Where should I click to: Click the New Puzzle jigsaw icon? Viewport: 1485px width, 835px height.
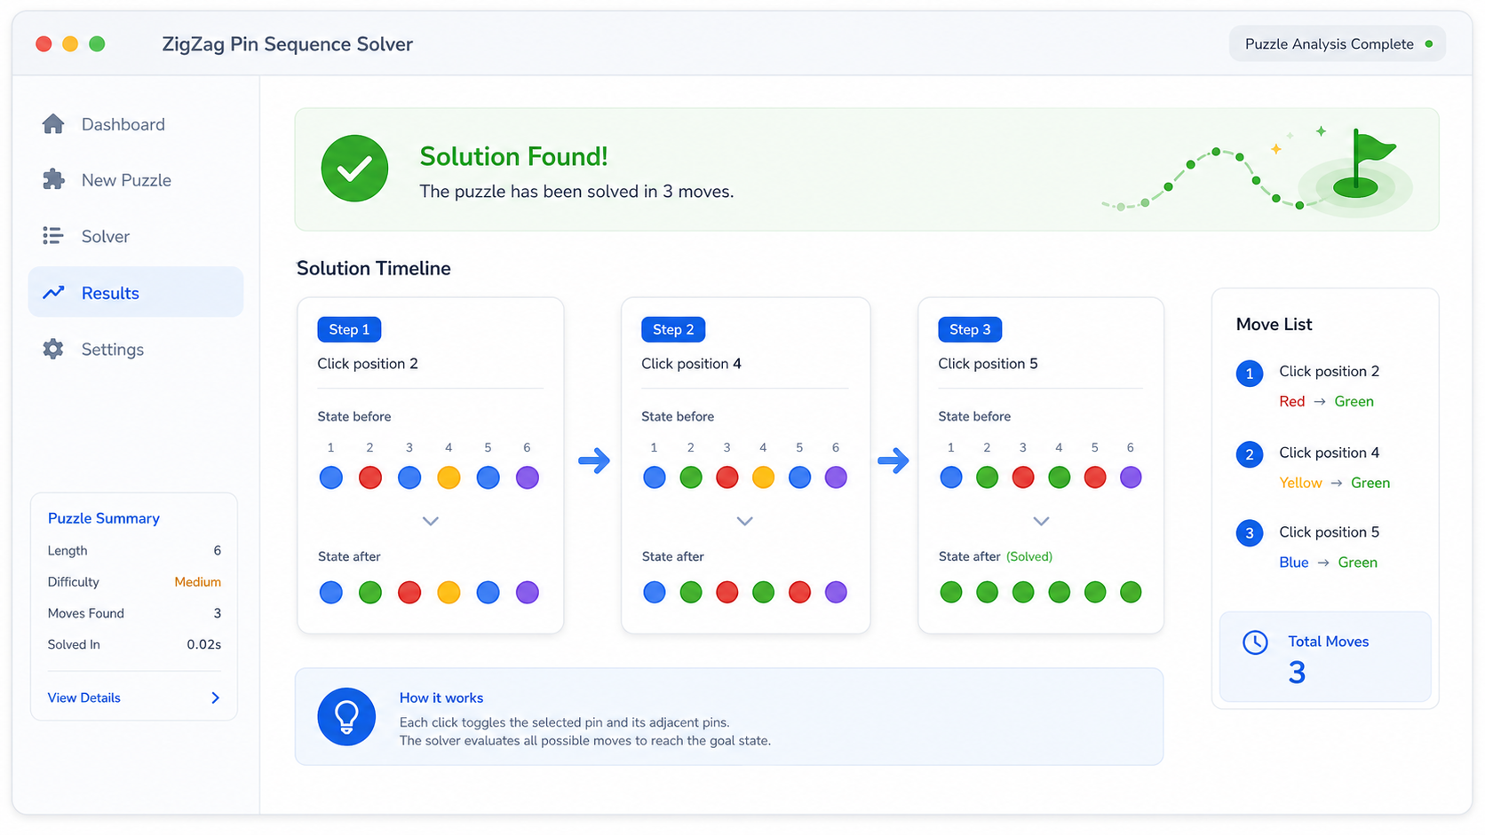53,179
